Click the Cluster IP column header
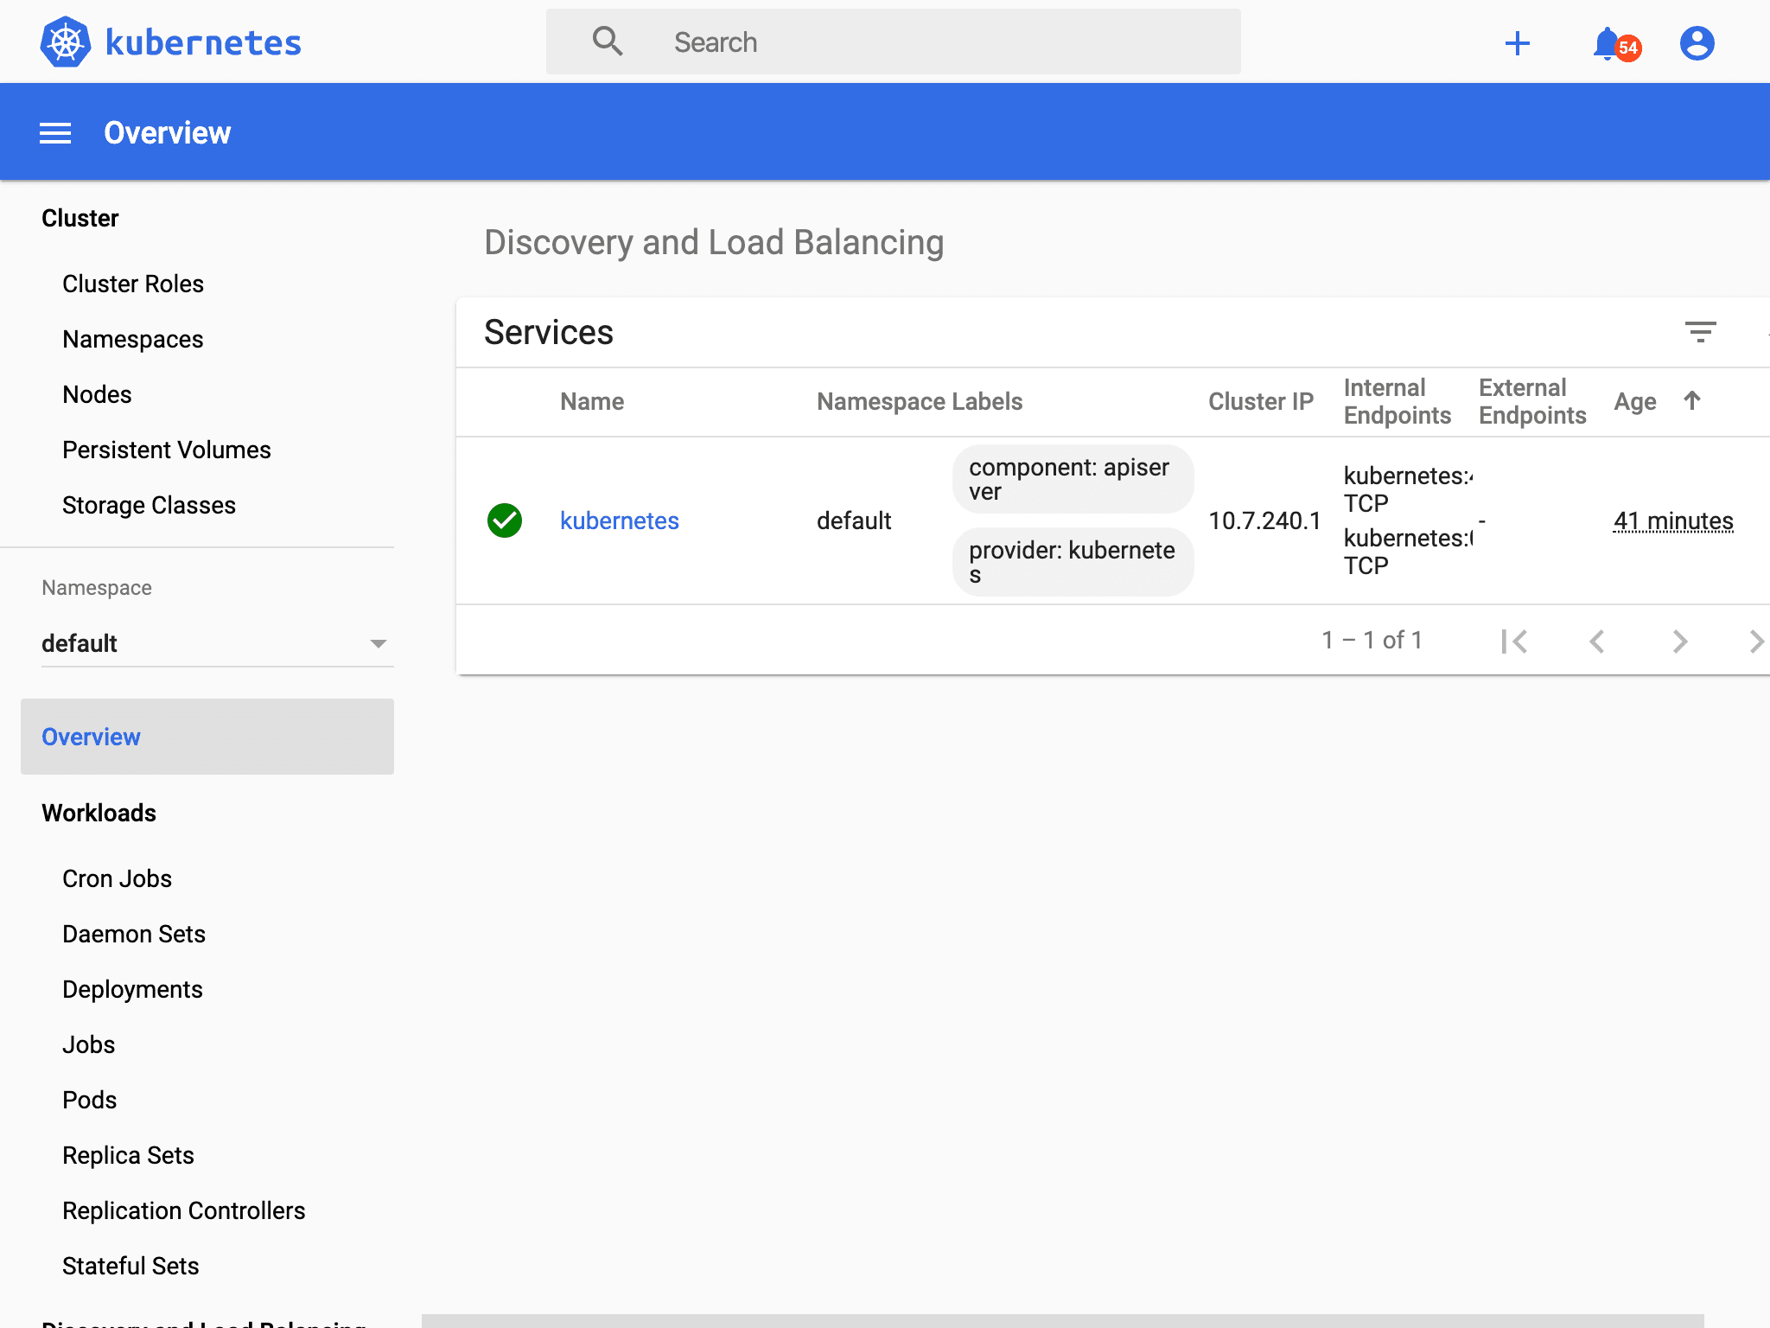This screenshot has height=1328, width=1770. pos(1261,401)
